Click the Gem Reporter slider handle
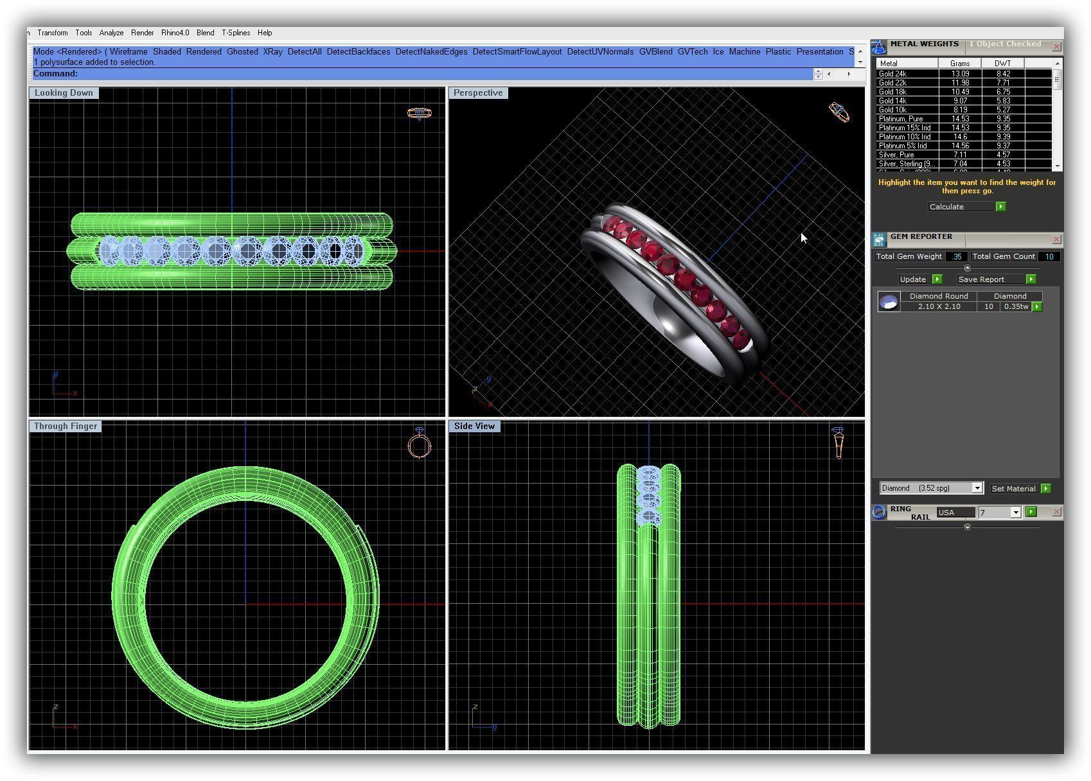The width and height of the screenshot is (1091, 781). click(x=968, y=268)
